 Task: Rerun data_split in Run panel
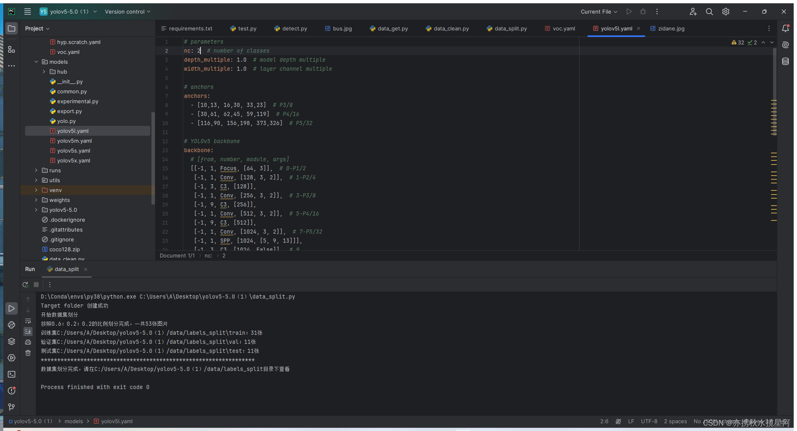(26, 285)
